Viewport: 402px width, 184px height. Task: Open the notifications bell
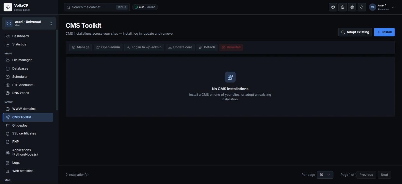(x=362, y=7)
